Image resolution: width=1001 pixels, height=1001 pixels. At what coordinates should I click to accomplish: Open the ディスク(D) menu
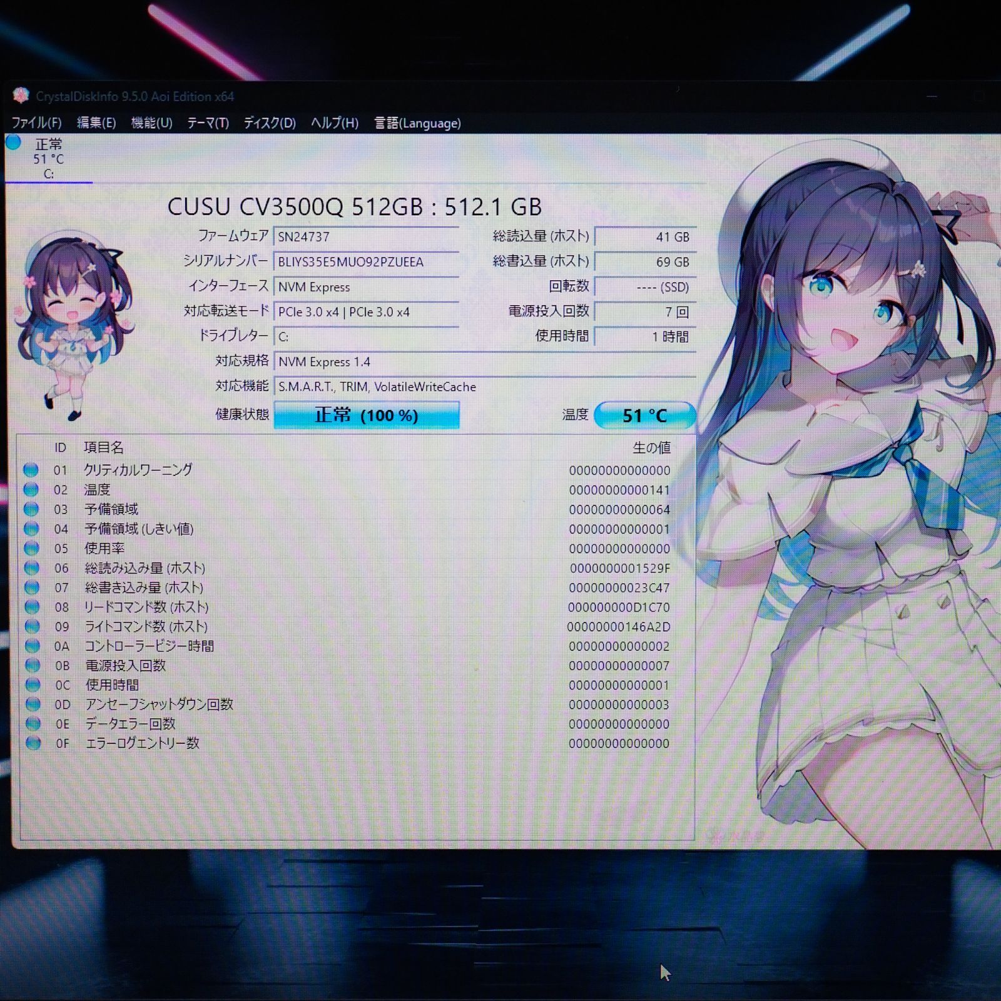(x=270, y=123)
